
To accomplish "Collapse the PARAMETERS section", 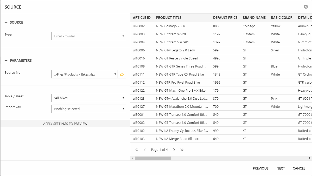I will click(x=6, y=60).
